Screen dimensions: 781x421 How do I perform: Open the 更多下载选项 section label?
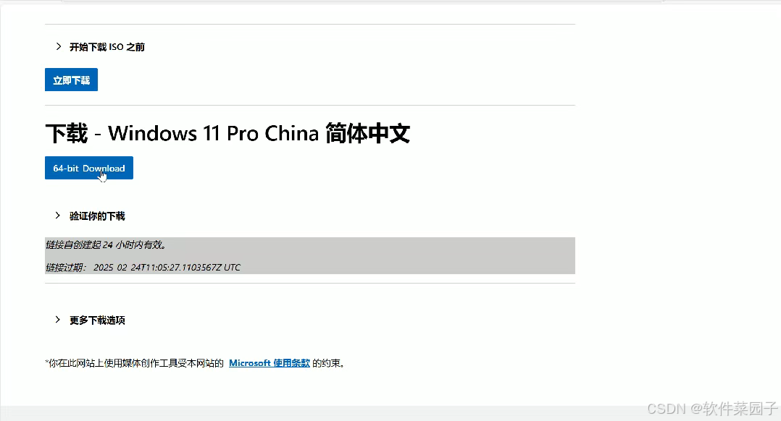tap(97, 320)
